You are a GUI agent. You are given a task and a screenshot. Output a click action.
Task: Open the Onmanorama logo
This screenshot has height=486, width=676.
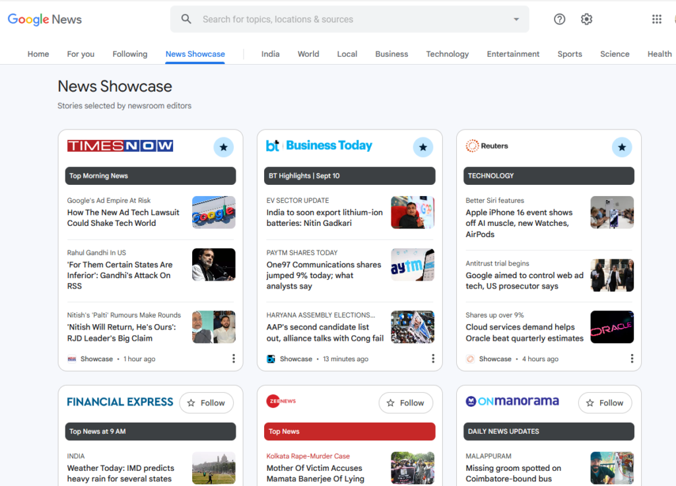pyautogui.click(x=512, y=401)
